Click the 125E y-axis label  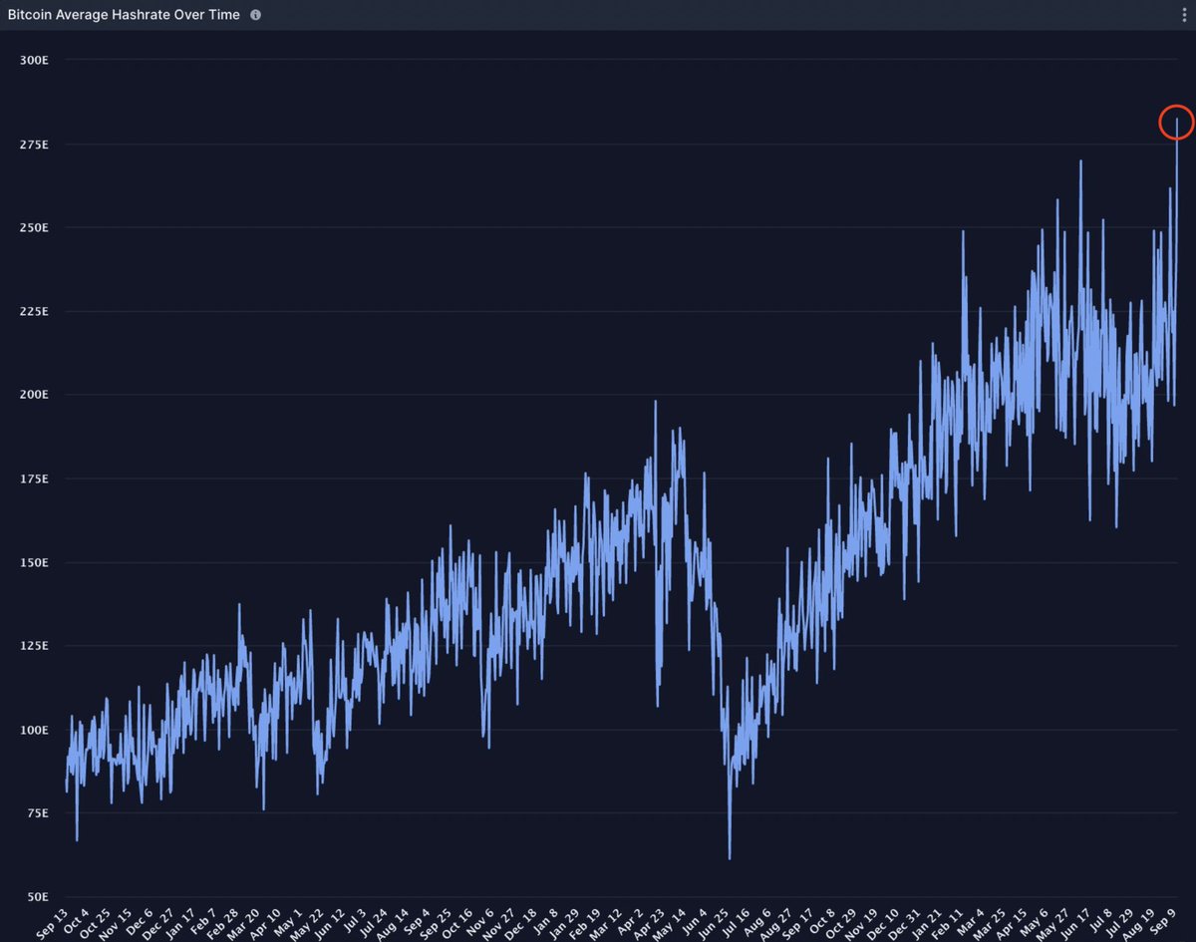35,646
